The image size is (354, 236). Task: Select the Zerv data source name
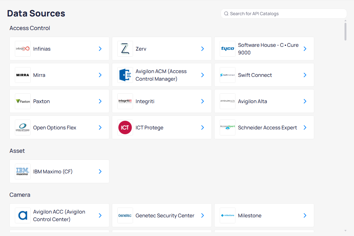click(x=141, y=49)
